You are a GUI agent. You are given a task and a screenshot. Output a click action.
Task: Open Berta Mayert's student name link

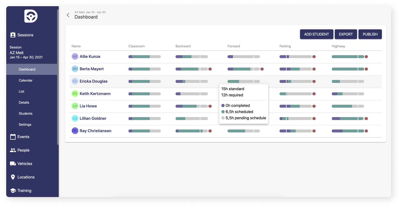point(92,69)
